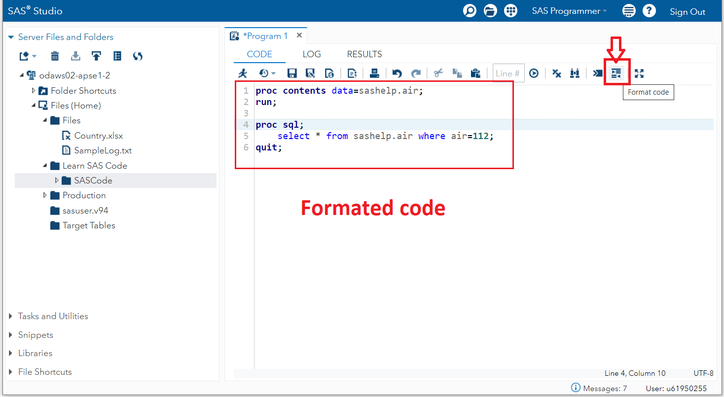Click the find and replace icon
The width and height of the screenshot is (724, 397).
tap(575, 73)
